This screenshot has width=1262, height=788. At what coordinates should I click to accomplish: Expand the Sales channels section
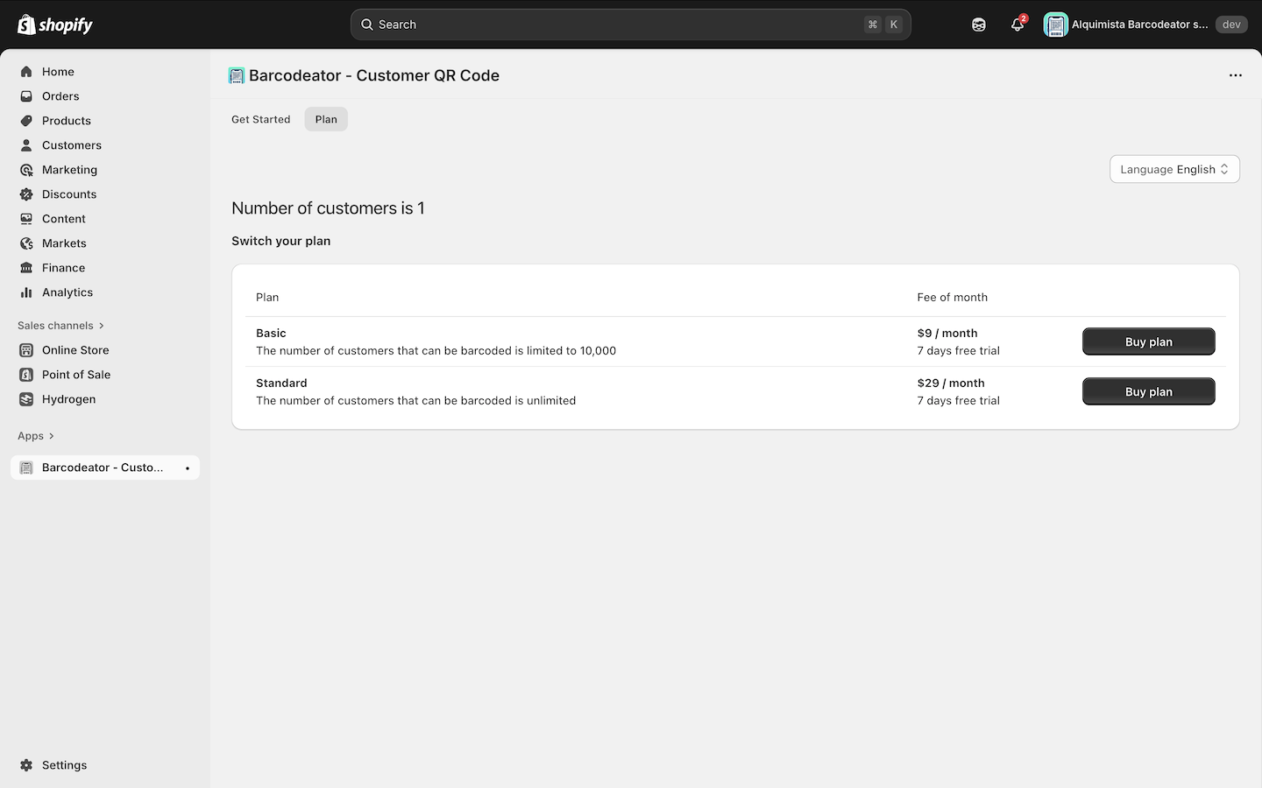tap(102, 326)
